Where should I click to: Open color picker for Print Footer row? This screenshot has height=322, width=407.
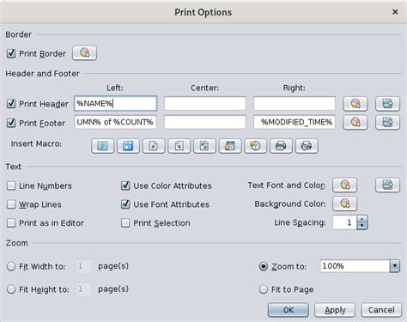click(355, 123)
